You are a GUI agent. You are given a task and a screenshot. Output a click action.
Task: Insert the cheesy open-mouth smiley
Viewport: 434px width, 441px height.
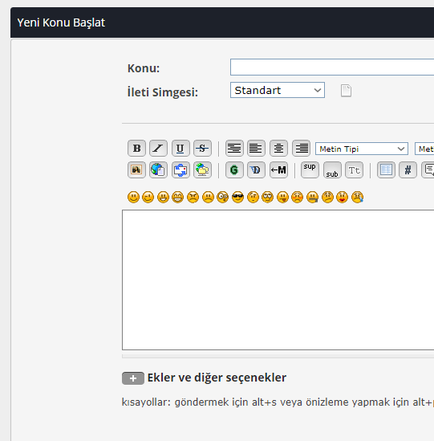(x=163, y=197)
